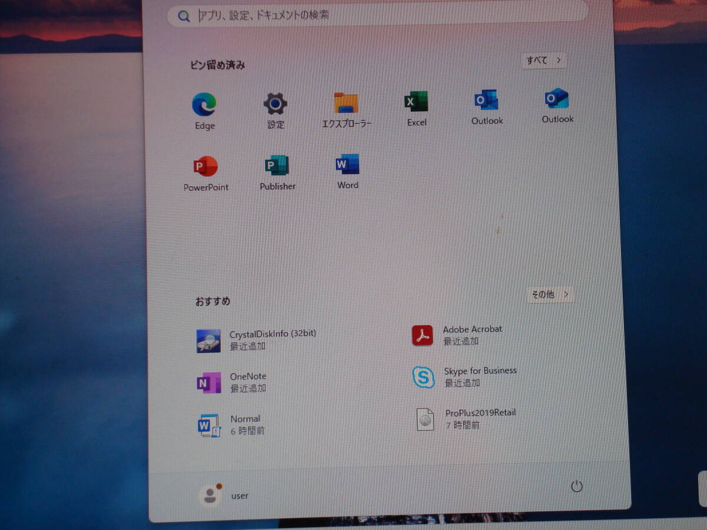Click the 6 時間前 timestamp
This screenshot has height=530, width=707.
tap(247, 431)
